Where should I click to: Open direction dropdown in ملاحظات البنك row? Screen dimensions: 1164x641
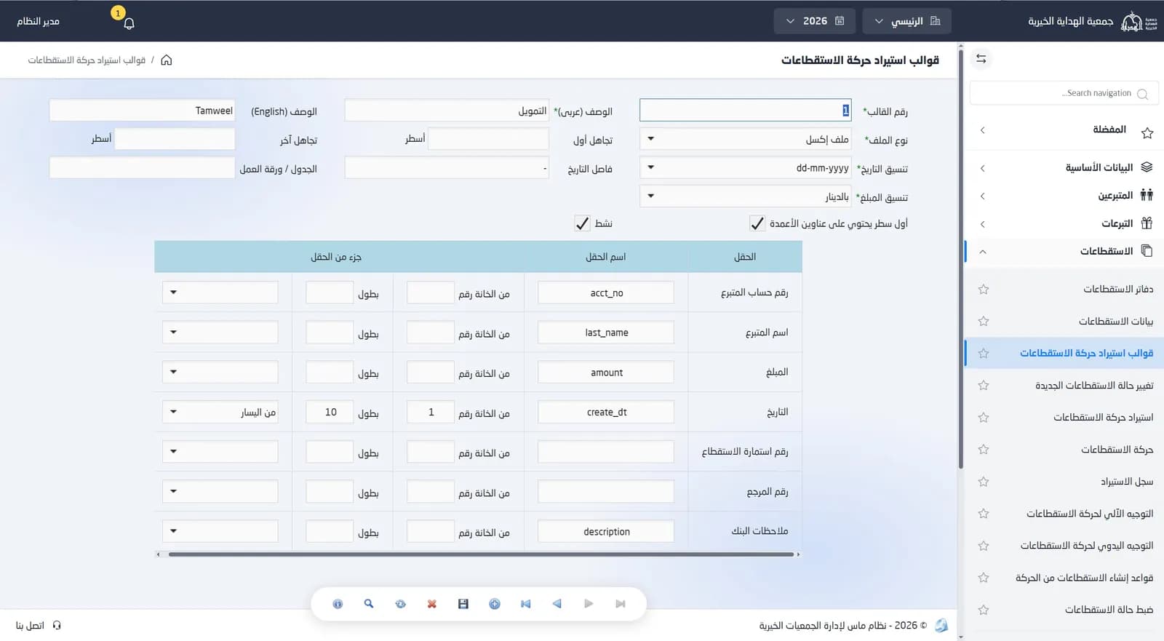point(220,531)
